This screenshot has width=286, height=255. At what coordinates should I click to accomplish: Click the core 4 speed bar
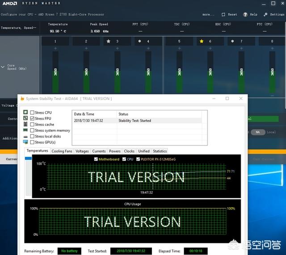pos(148,72)
